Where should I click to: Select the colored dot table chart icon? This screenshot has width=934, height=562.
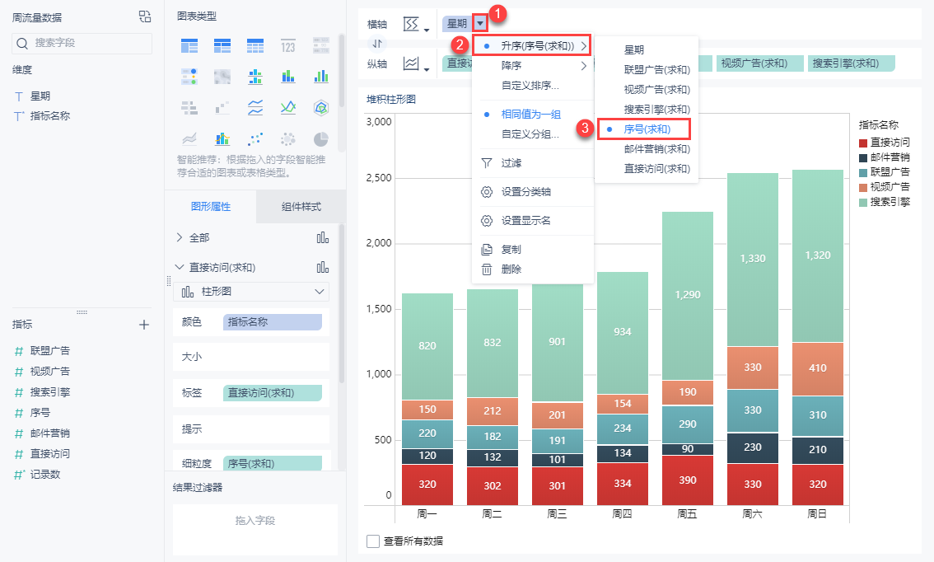click(x=189, y=77)
